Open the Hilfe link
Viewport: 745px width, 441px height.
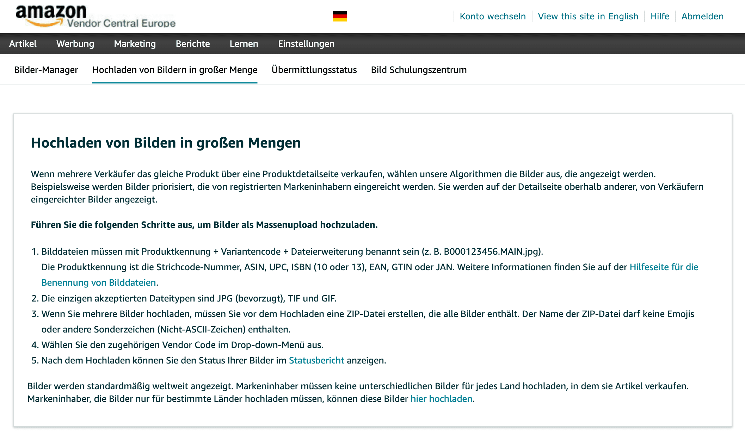[660, 16]
